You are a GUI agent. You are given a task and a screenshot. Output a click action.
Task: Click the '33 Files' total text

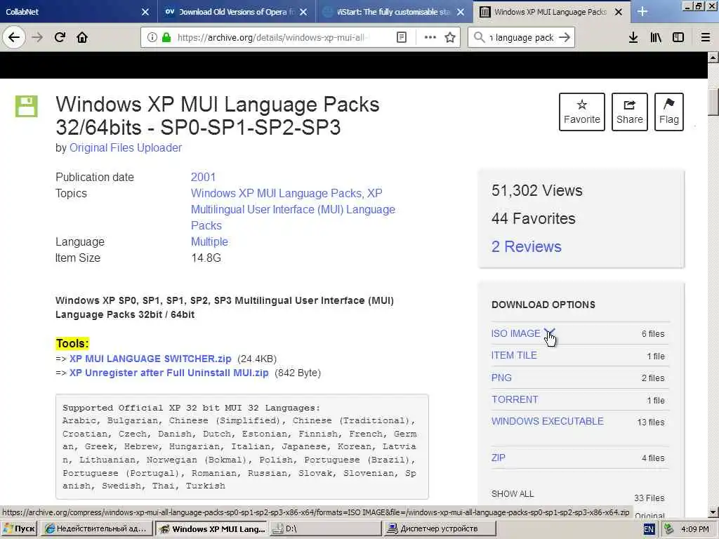click(x=649, y=498)
